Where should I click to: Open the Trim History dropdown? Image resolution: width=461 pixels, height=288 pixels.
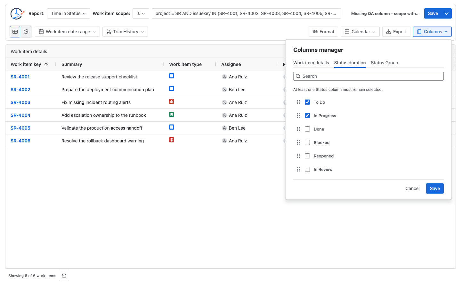click(125, 32)
